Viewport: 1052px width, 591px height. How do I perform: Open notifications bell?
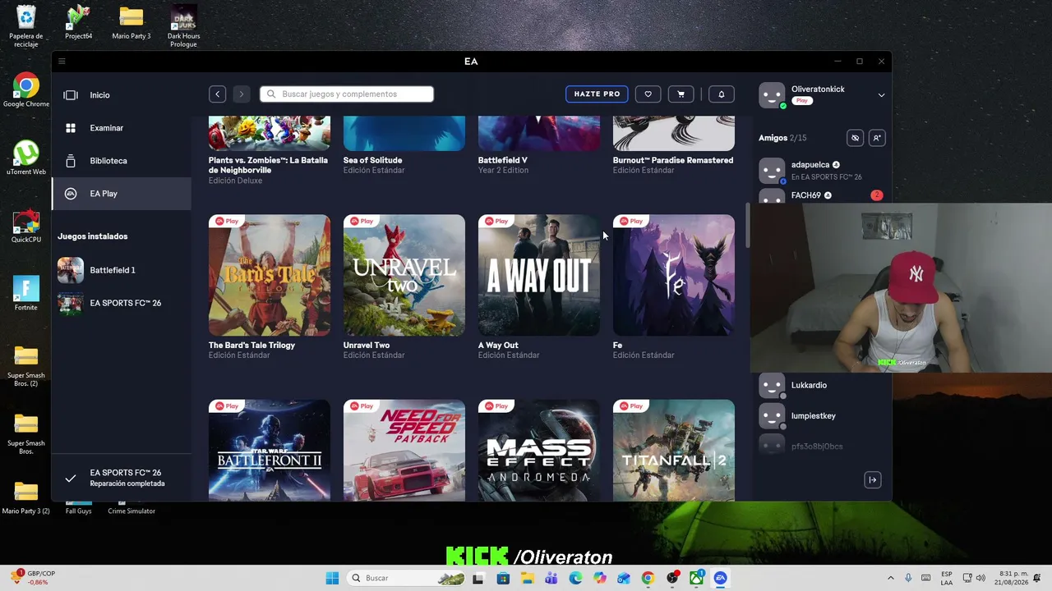click(x=722, y=94)
